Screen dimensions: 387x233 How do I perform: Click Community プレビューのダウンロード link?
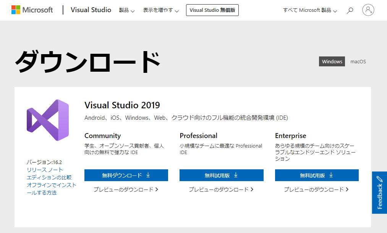click(126, 190)
